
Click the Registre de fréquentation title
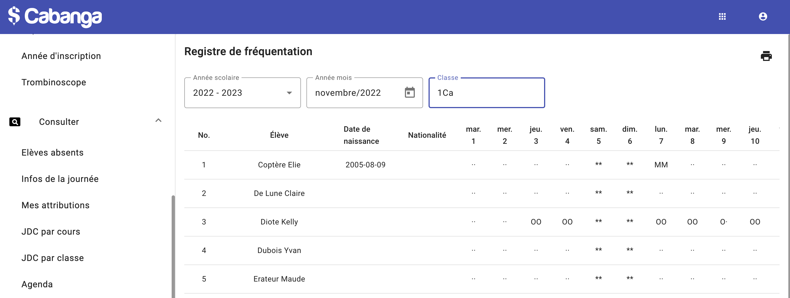pos(248,51)
